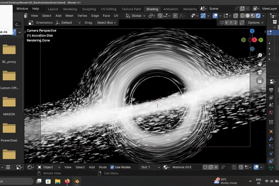Viewport: 279px width, 186px height.
Task: Open the Modifiers wrench properties tab
Action: click(x=271, y=139)
